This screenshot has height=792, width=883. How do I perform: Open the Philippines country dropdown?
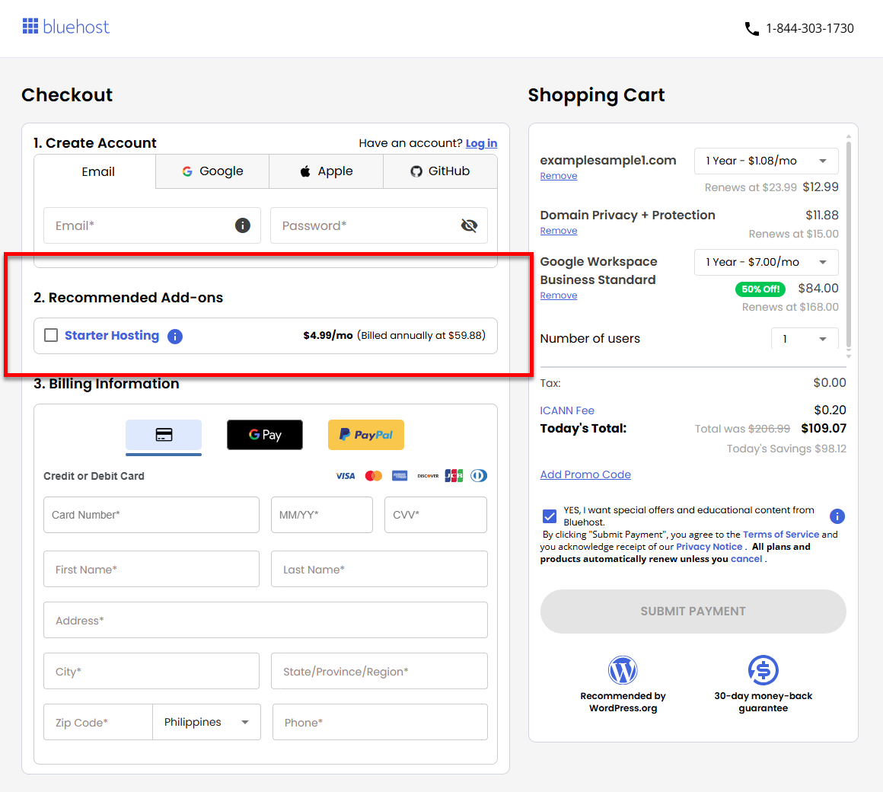207,722
